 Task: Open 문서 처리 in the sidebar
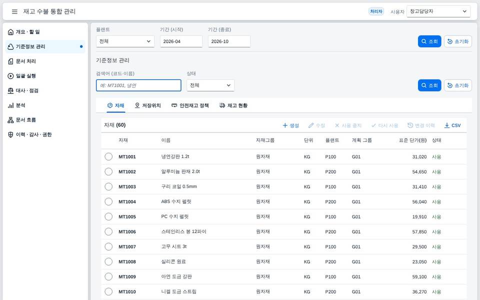pyautogui.click(x=45, y=61)
